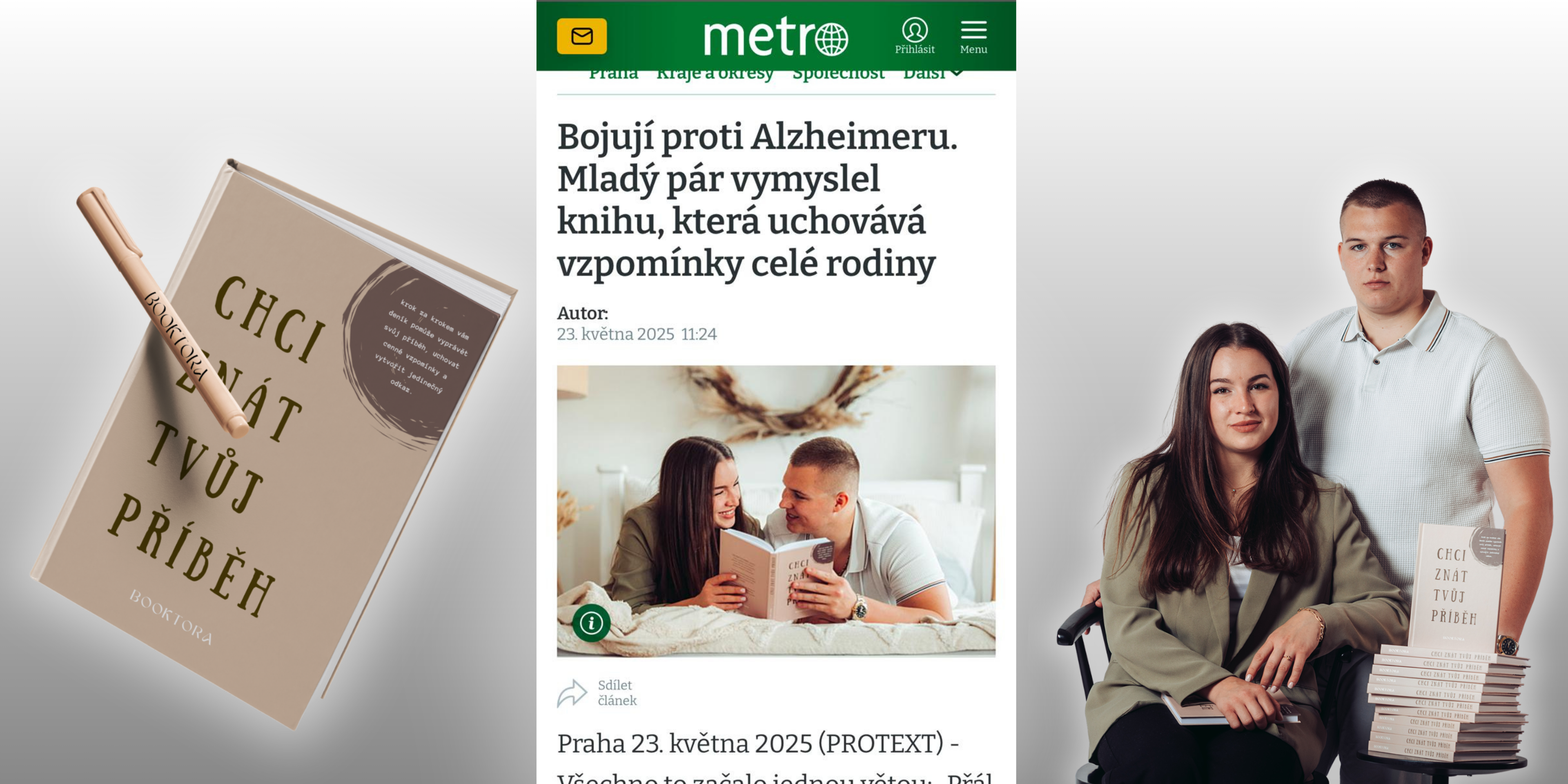
Task: Click the yellow mail envelope icon
Action: 581,36
